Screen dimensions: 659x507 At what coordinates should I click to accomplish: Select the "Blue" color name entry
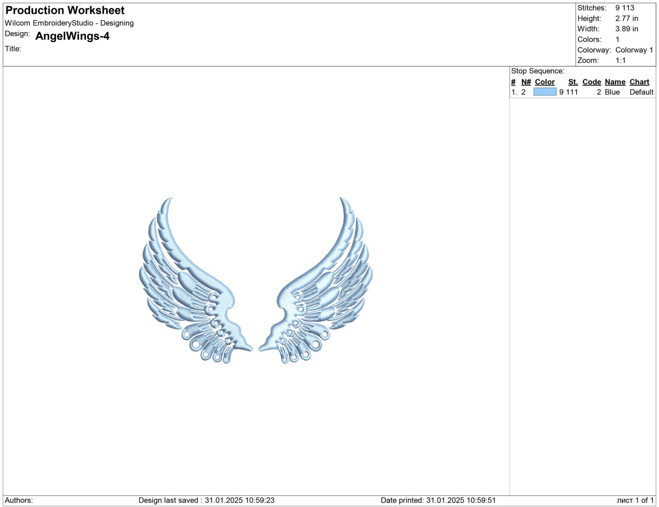(611, 92)
